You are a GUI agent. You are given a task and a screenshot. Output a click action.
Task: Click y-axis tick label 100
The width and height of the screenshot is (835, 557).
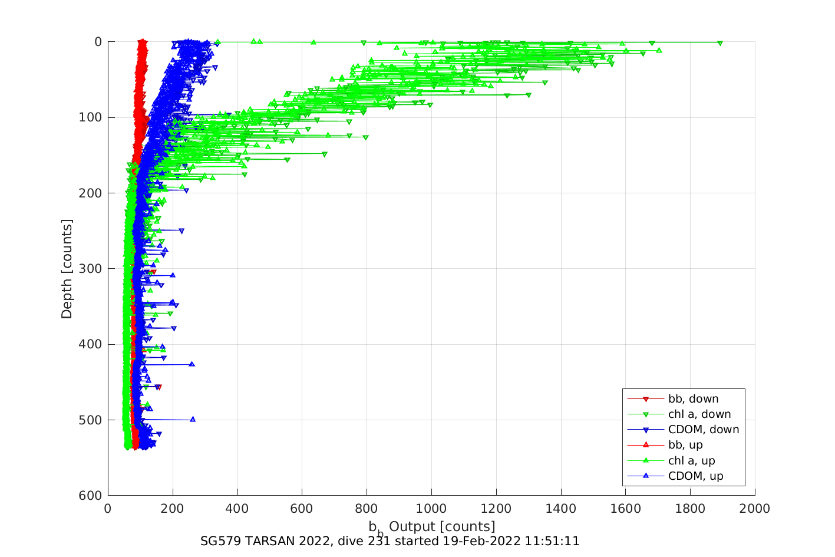(91, 117)
